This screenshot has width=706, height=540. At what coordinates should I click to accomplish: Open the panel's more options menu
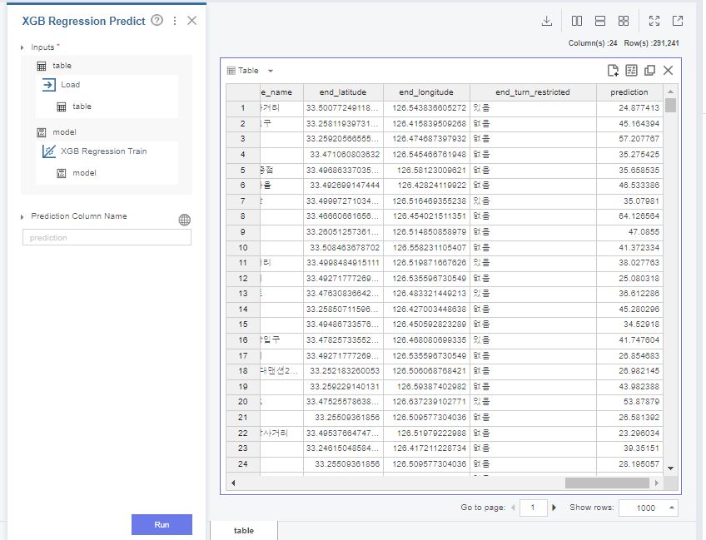pos(175,21)
